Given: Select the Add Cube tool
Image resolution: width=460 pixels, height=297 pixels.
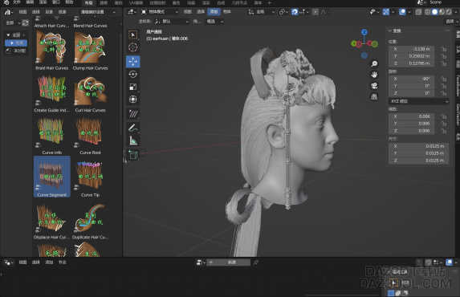Looking at the screenshot, I should [x=133, y=155].
